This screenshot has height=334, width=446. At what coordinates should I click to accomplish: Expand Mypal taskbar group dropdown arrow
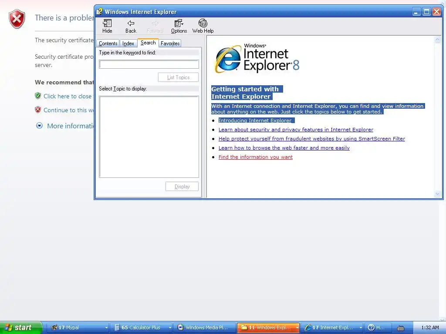pos(106,327)
